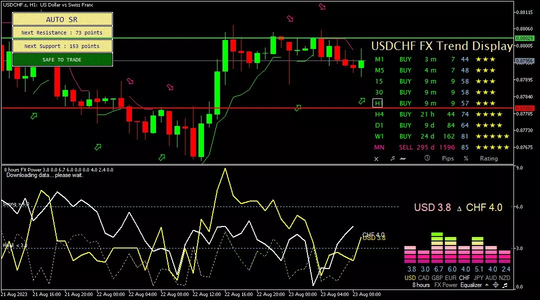Screen dimensions: 540x300
Task: Click the AUTO SR panel header
Action: click(62, 19)
